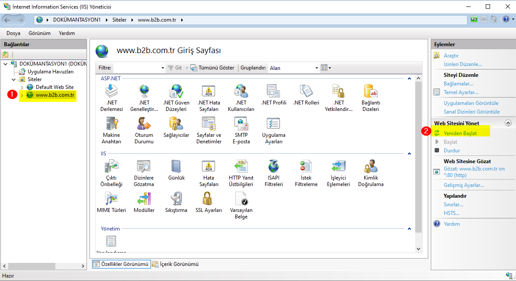The width and height of the screenshot is (516, 281).
Task: Open the Görünüm menu
Action: pos(39,33)
